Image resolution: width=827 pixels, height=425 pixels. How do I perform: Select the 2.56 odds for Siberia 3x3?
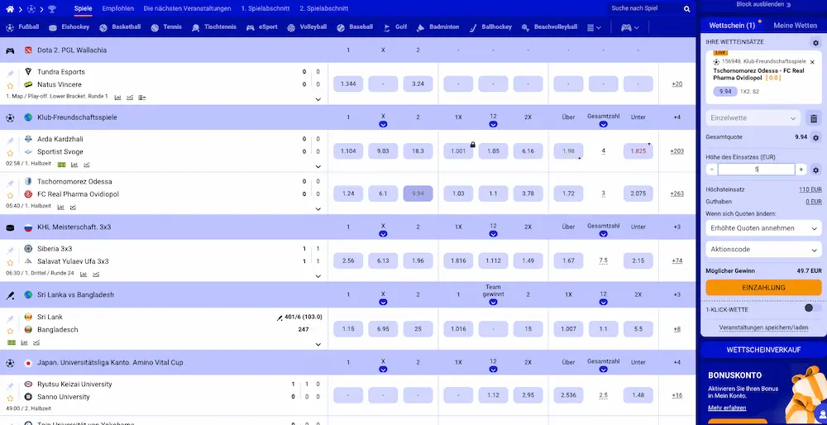pyautogui.click(x=348, y=261)
